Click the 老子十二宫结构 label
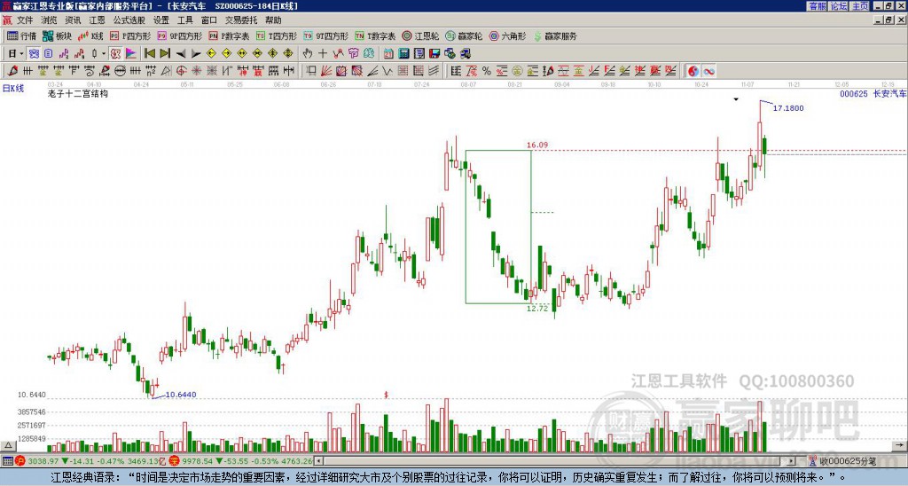 coord(78,93)
